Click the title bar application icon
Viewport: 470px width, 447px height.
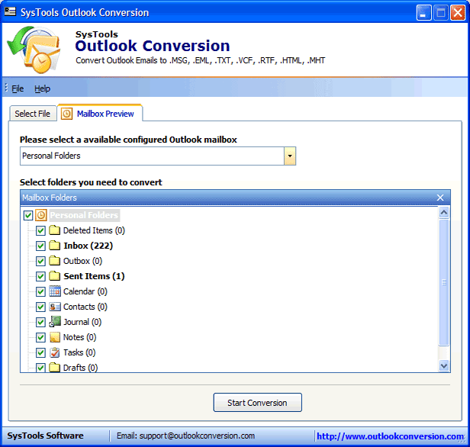[10, 11]
